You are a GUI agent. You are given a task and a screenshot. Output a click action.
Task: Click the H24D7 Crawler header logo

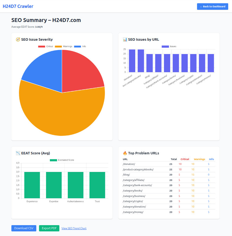18,6
